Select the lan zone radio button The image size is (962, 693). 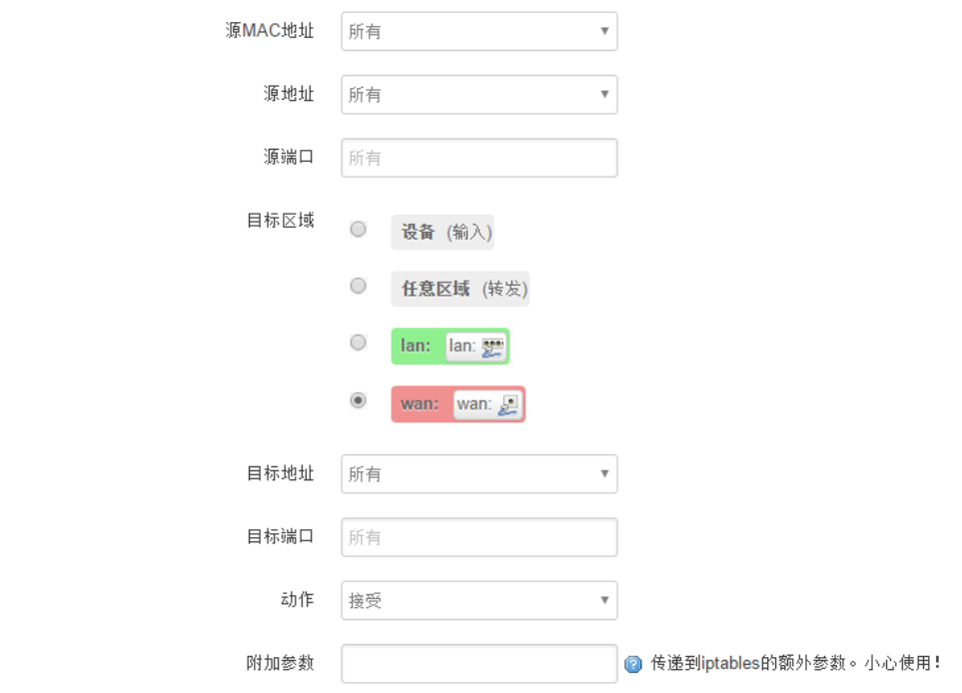click(x=358, y=343)
